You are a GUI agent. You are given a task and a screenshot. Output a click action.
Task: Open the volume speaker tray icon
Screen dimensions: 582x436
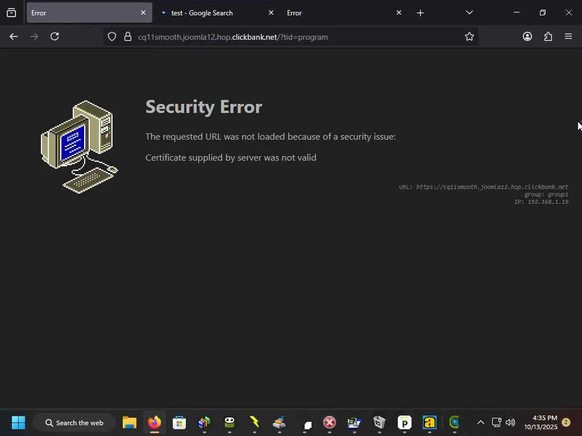pos(510,422)
